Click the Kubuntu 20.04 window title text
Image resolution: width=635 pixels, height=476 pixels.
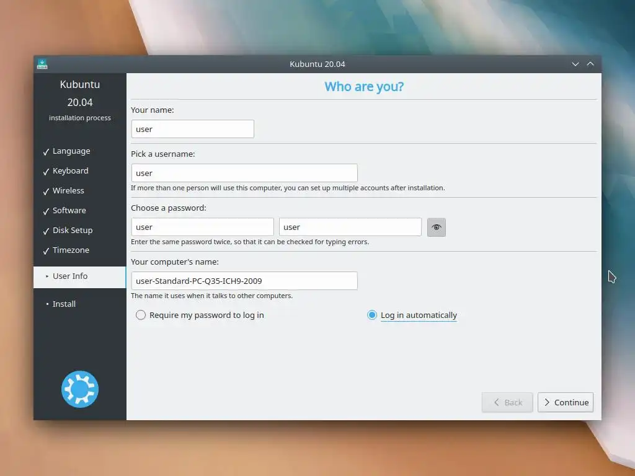click(317, 64)
